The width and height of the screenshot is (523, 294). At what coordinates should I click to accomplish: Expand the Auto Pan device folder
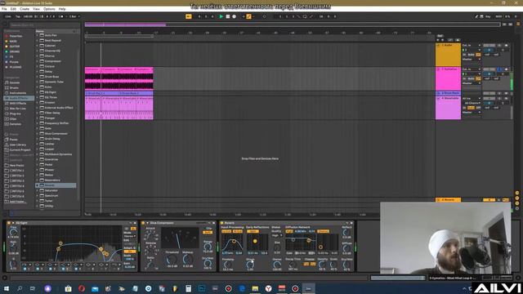(x=38, y=35)
